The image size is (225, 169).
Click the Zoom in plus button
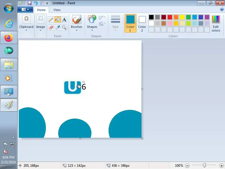221,166
